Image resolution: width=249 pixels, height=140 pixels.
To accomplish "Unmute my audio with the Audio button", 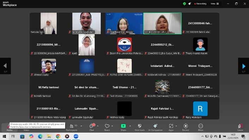I will tap(9, 128).
